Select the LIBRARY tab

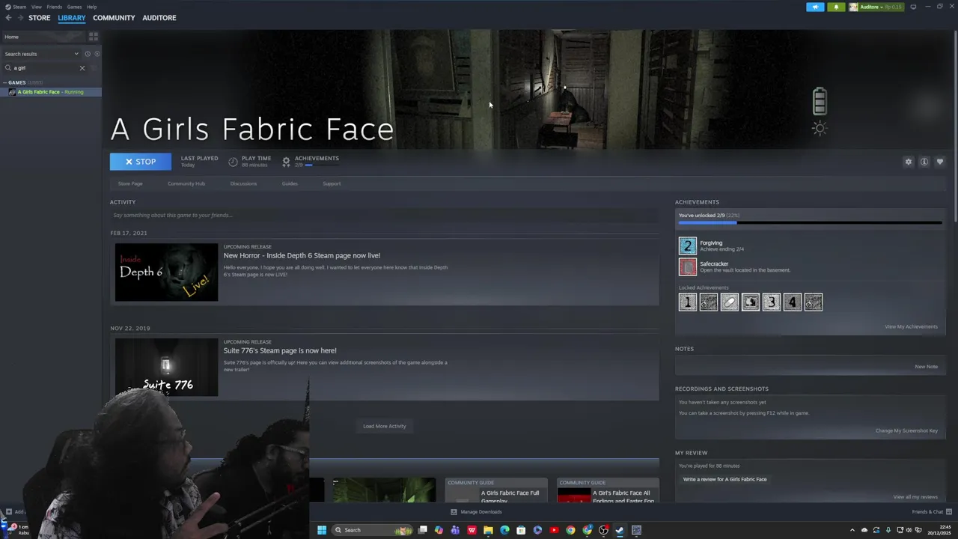pyautogui.click(x=72, y=18)
